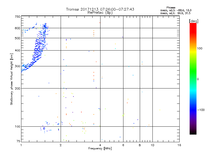Click the phase colorbar
The image size is (211, 158).
click(x=193, y=78)
